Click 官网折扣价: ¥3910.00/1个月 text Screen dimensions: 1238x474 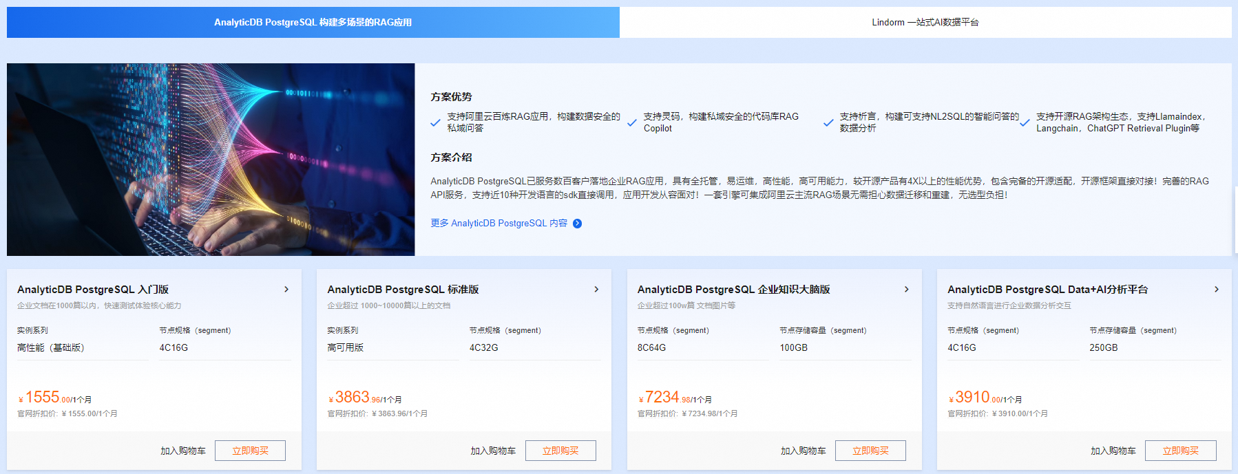pyautogui.click(x=998, y=413)
